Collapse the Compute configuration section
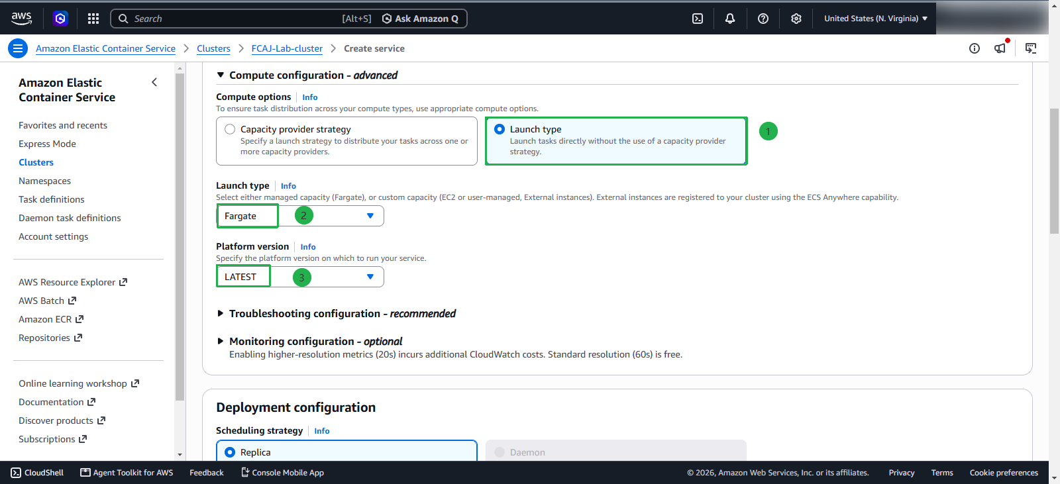Screen dimensions: 1060x484 [x=221, y=75]
